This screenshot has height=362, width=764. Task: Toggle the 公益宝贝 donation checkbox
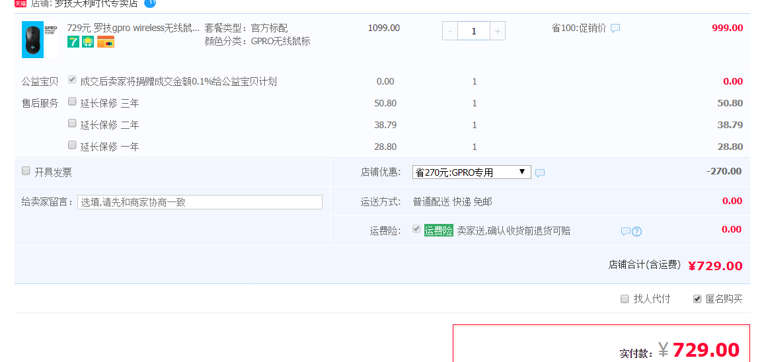pyautogui.click(x=72, y=79)
